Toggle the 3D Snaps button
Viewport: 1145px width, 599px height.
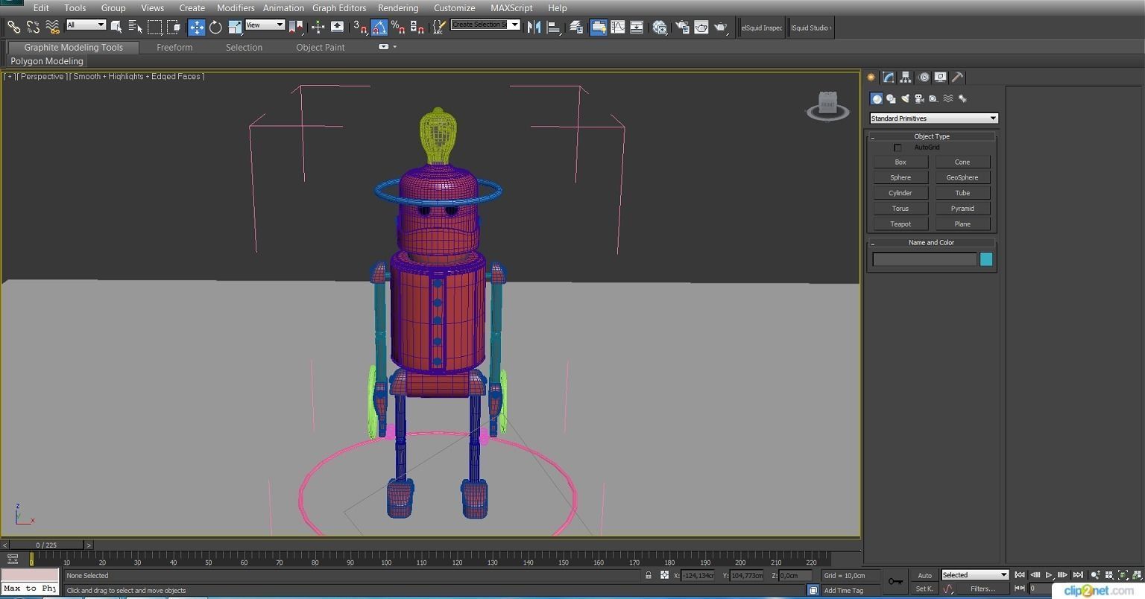[360, 27]
